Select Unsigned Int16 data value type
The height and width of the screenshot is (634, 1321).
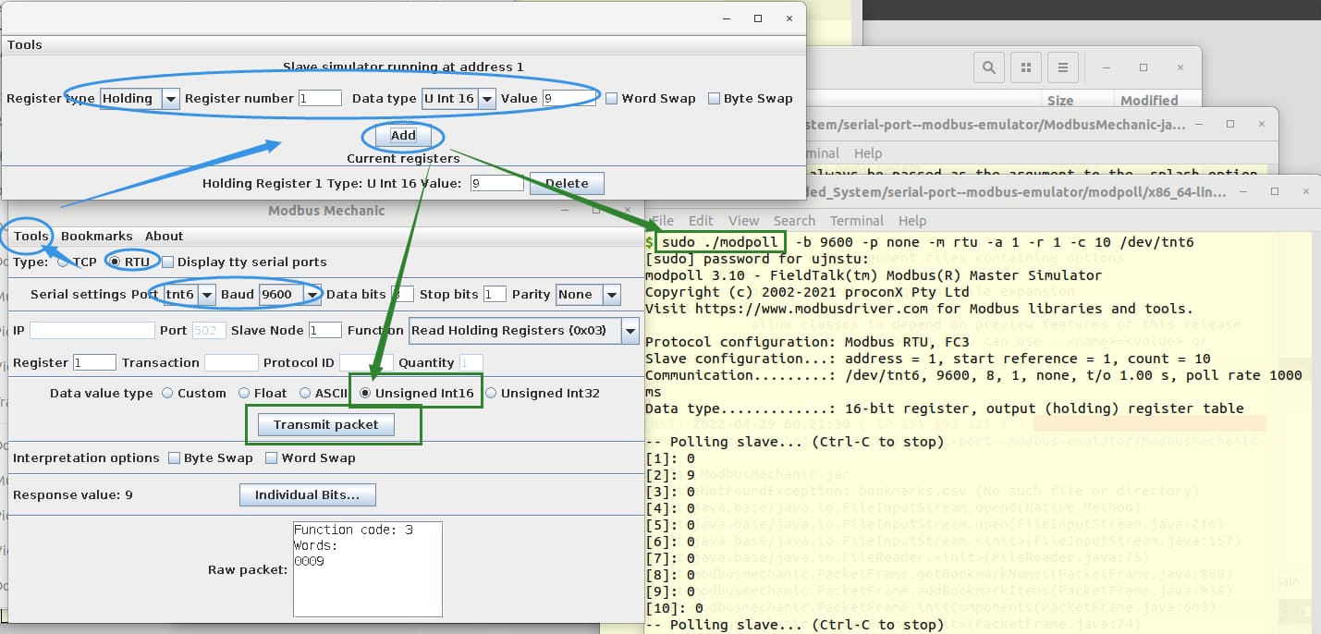[x=365, y=393]
